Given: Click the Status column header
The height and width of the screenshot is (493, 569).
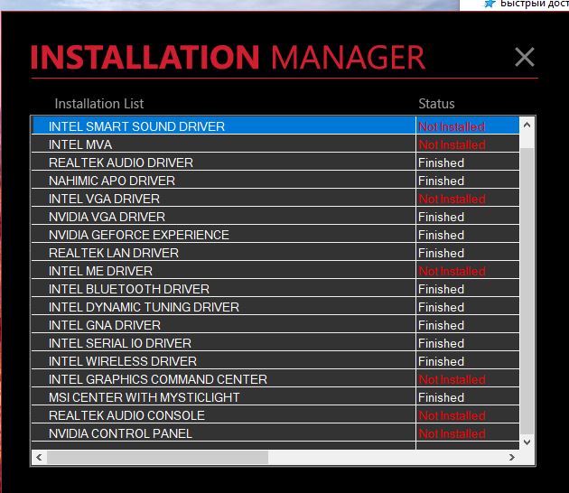Looking at the screenshot, I should click(x=436, y=104).
